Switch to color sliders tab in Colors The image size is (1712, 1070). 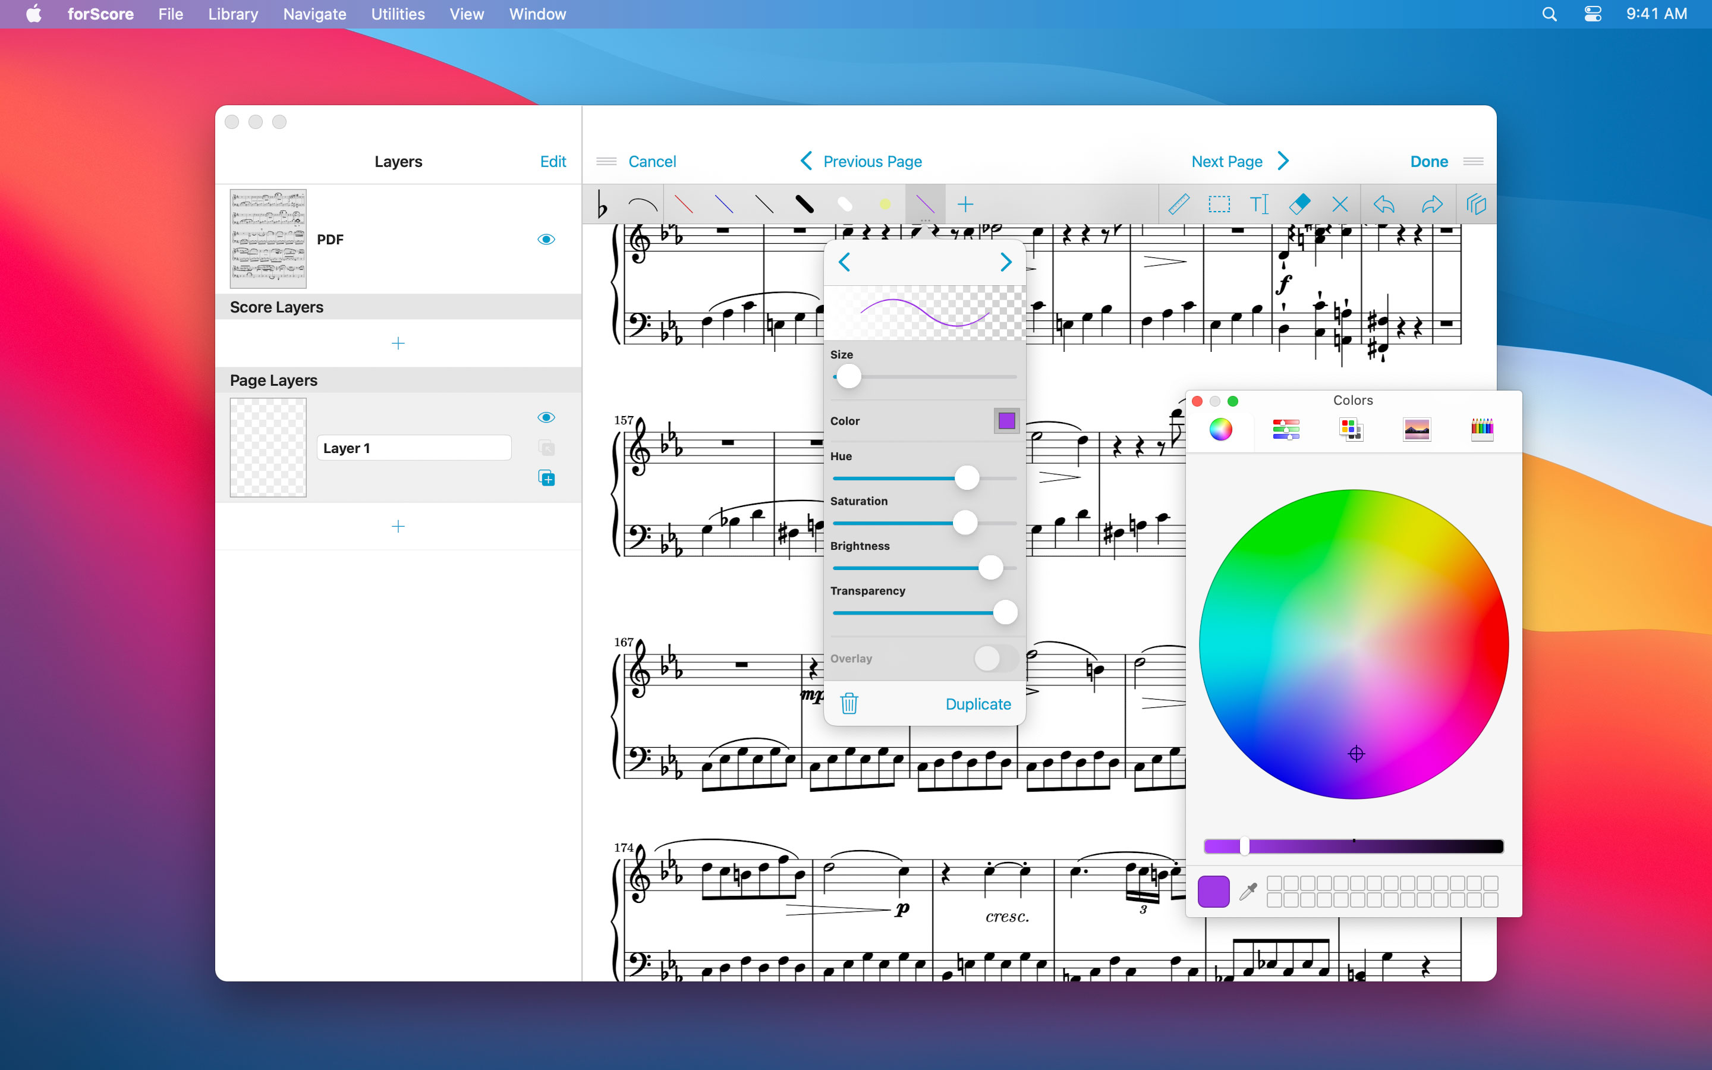click(1285, 429)
